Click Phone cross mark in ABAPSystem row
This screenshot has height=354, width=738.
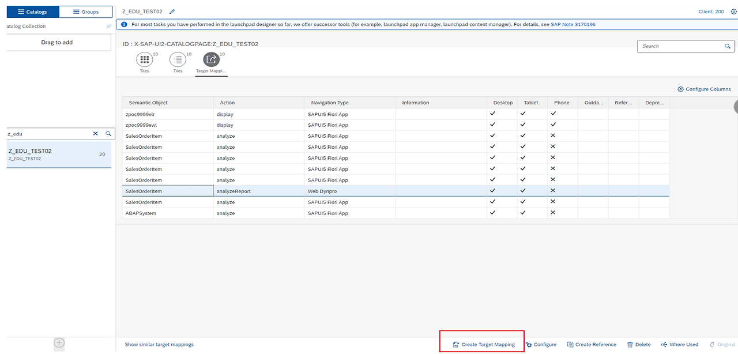[x=553, y=213]
